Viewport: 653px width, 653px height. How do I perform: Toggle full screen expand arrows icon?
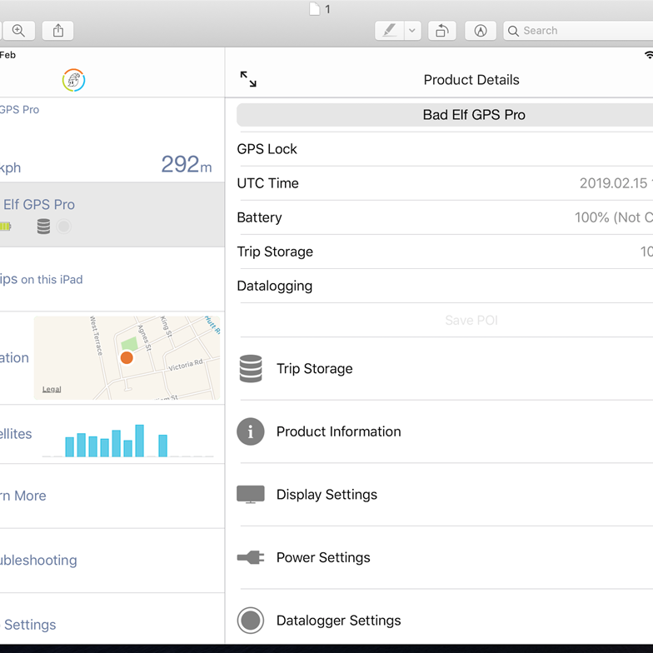coord(248,79)
